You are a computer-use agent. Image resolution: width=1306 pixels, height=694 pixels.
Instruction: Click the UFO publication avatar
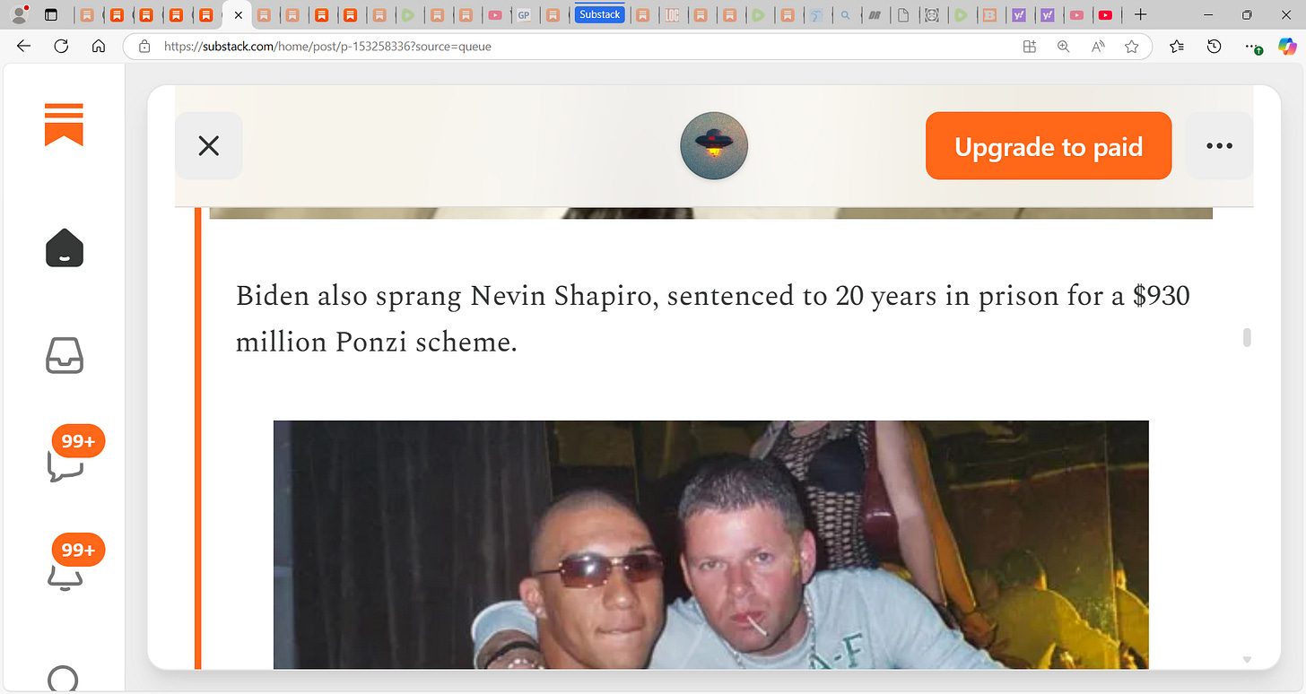tap(714, 145)
